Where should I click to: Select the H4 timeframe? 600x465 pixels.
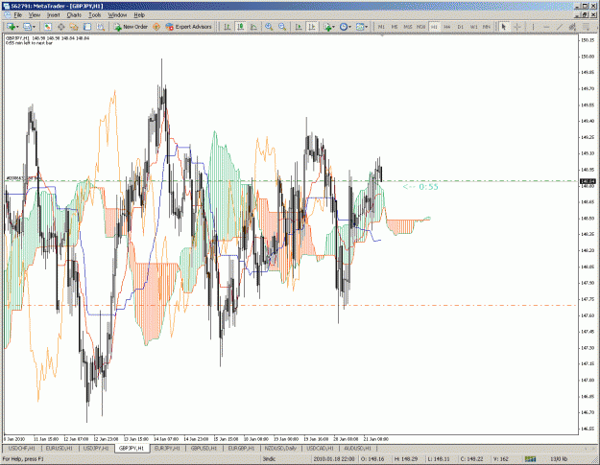tap(447, 27)
